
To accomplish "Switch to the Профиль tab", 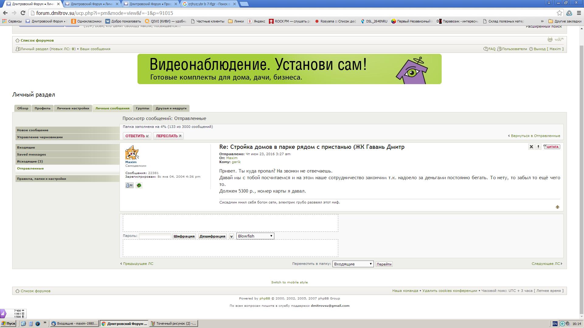I will (x=42, y=108).
